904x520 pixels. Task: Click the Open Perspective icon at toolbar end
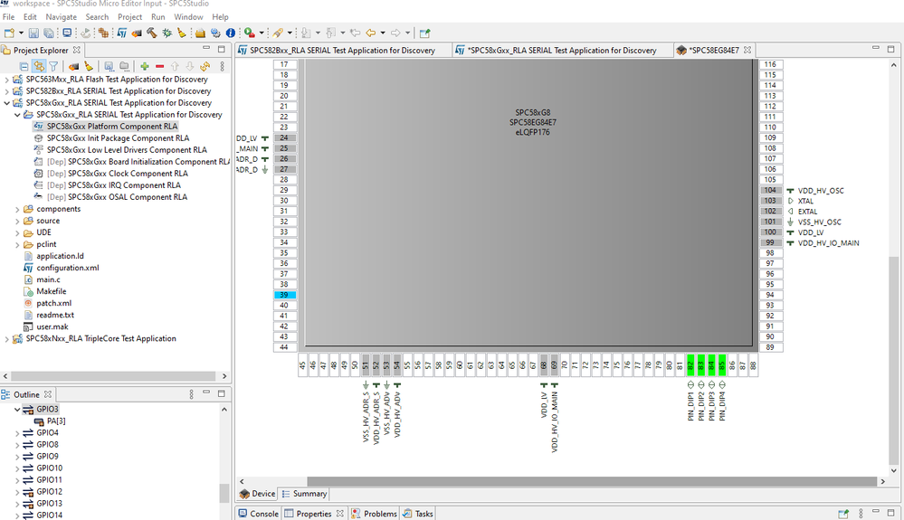425,33
